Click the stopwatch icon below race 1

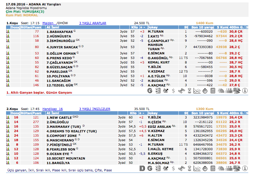pyautogui.click(x=205, y=90)
